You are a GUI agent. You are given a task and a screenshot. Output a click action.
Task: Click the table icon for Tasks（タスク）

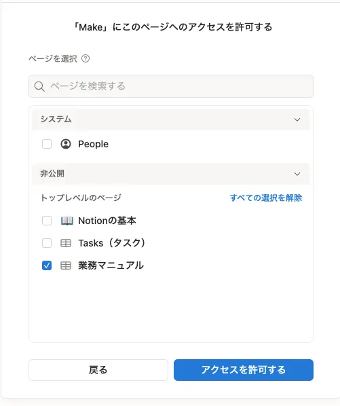point(66,243)
